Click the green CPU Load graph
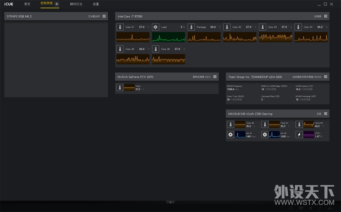 pos(168,37)
